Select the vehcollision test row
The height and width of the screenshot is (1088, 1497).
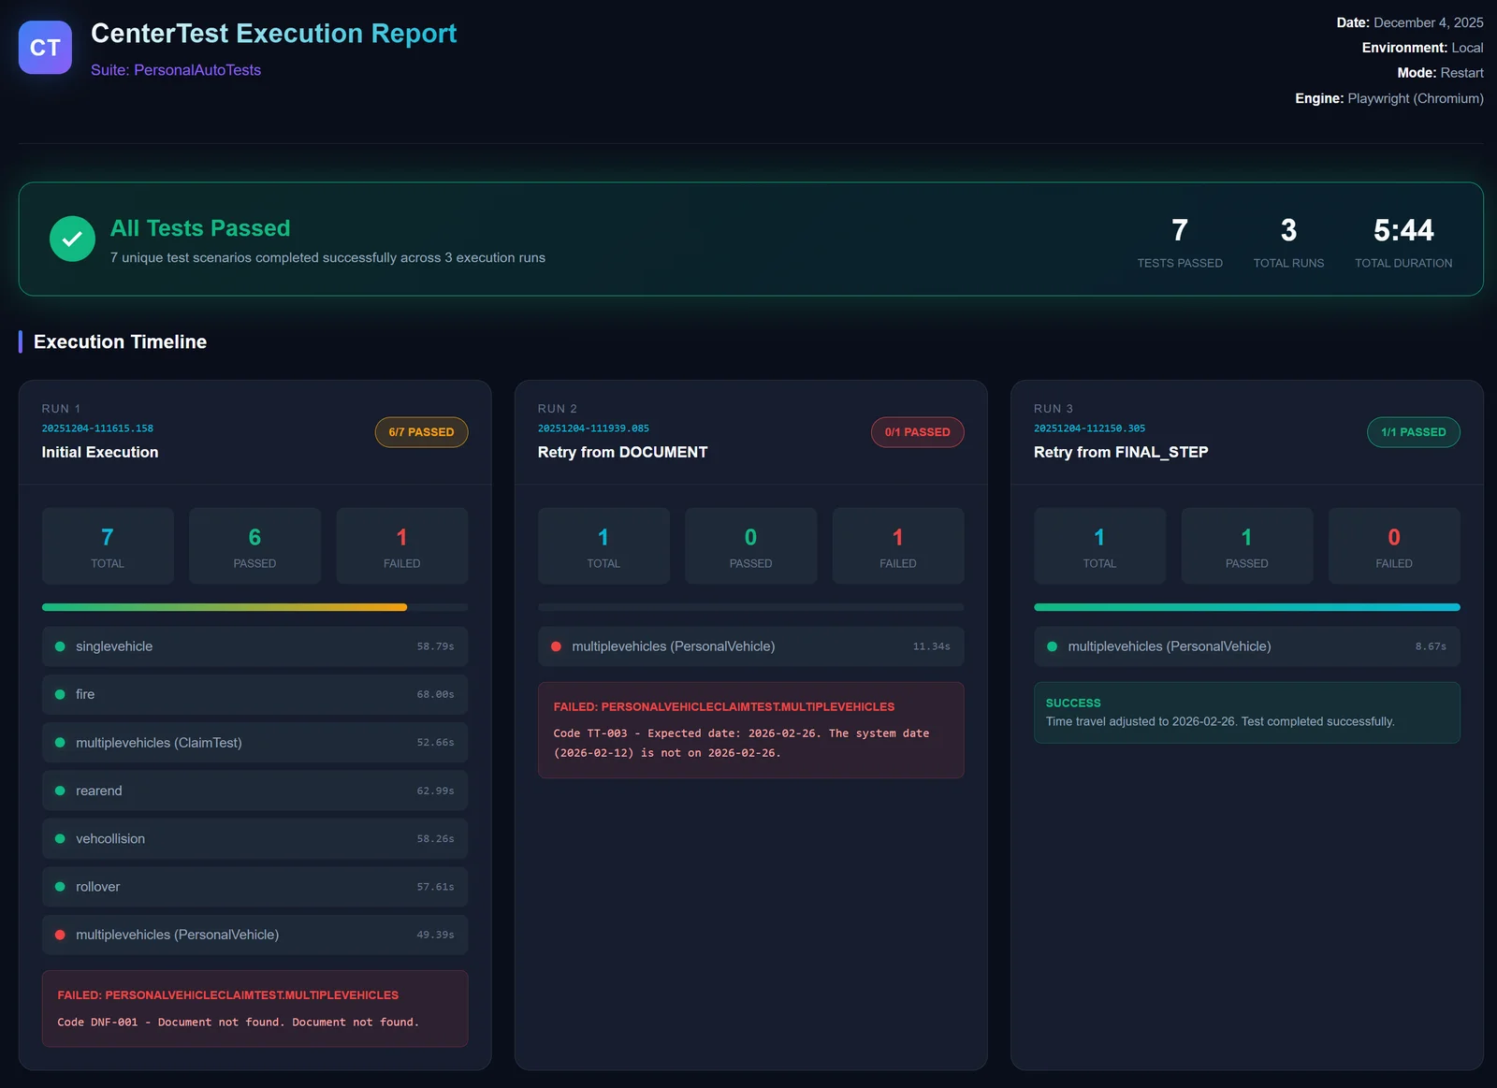click(254, 839)
